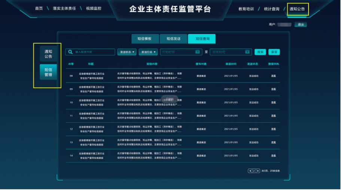The image size is (341, 190).
Task: Open 视频监控 in the top navigation
Action: pyautogui.click(x=93, y=8)
